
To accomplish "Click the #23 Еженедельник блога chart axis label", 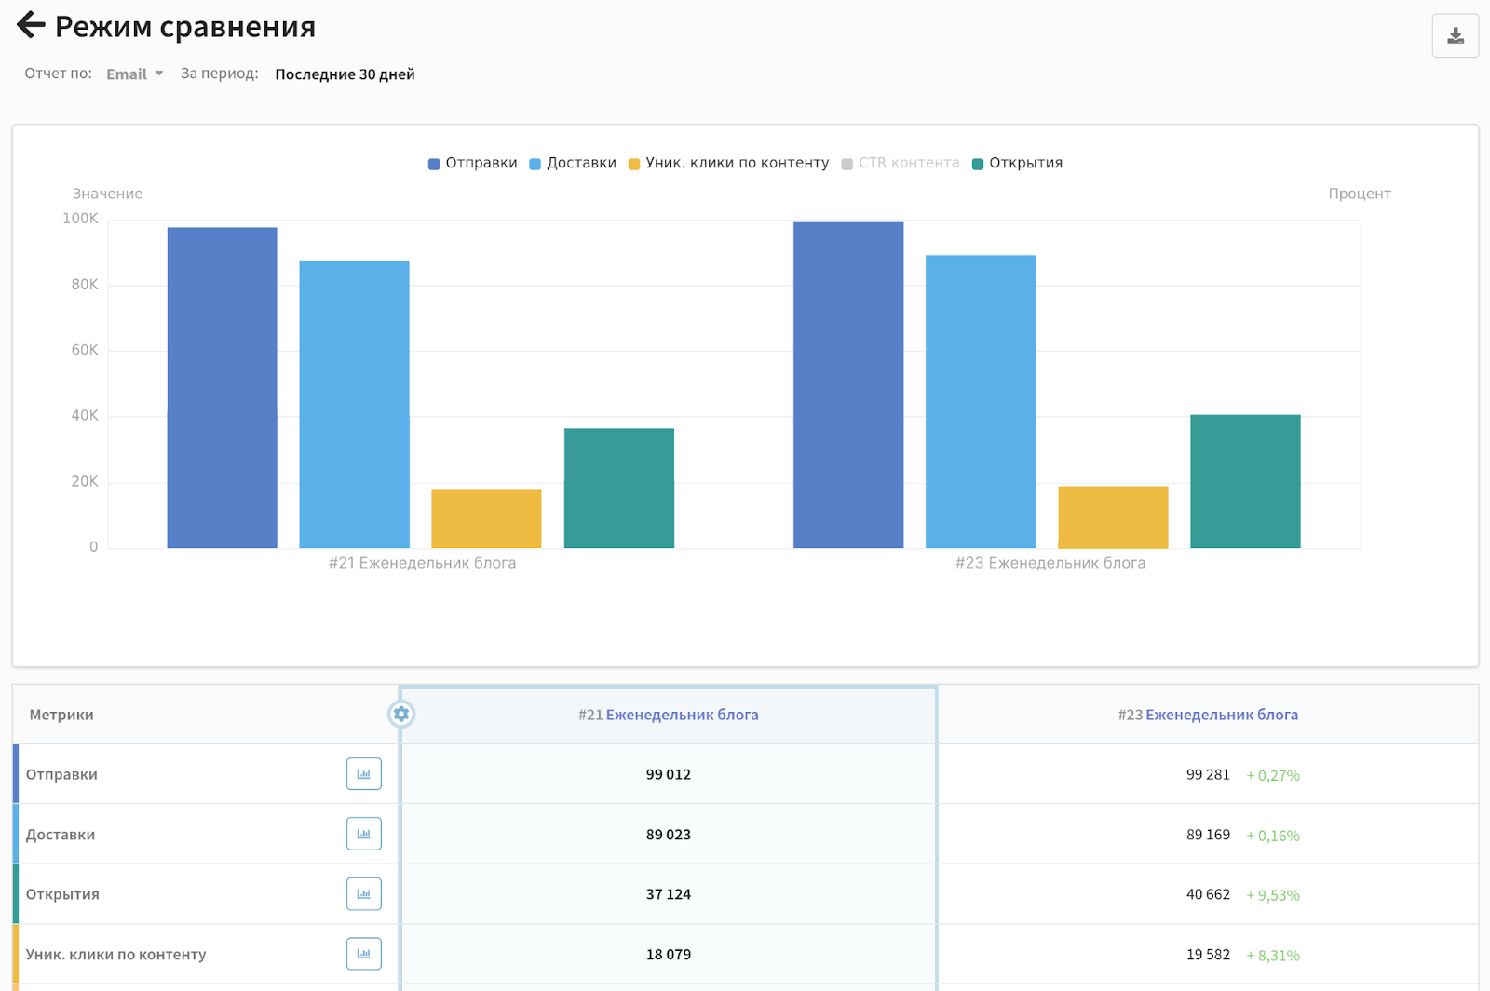I will click(1050, 563).
